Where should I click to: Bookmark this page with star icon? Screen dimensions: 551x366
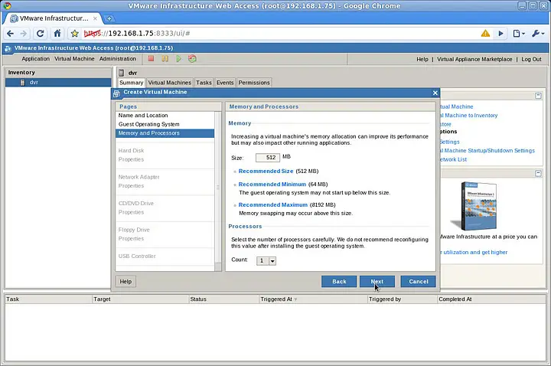coord(74,34)
